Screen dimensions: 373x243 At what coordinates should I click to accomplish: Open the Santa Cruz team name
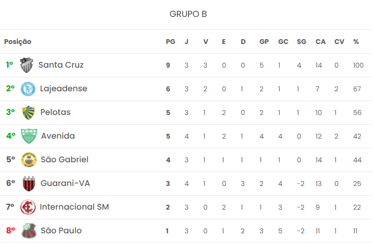coord(61,65)
